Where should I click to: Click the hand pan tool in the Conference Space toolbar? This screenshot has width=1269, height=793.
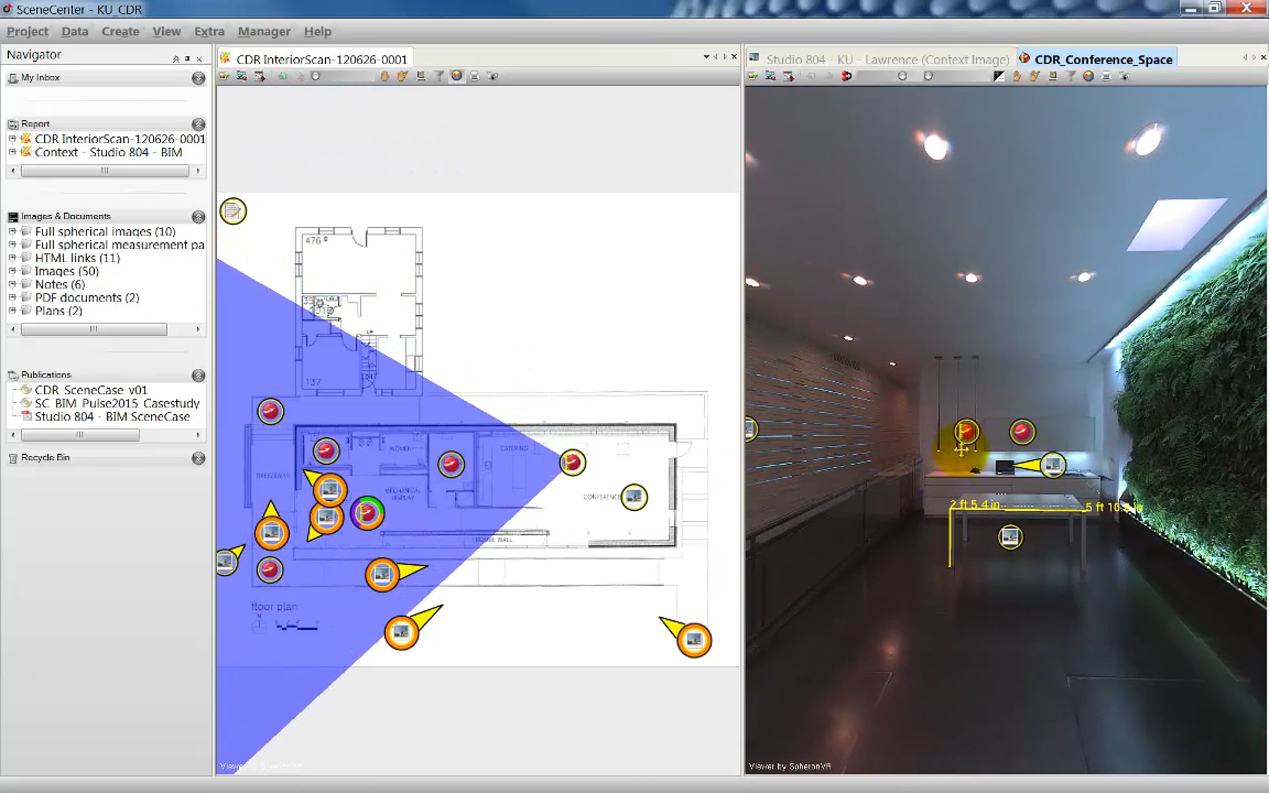pos(1016,76)
